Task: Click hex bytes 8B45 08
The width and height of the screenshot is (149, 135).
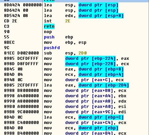Action: click(x=13, y=69)
